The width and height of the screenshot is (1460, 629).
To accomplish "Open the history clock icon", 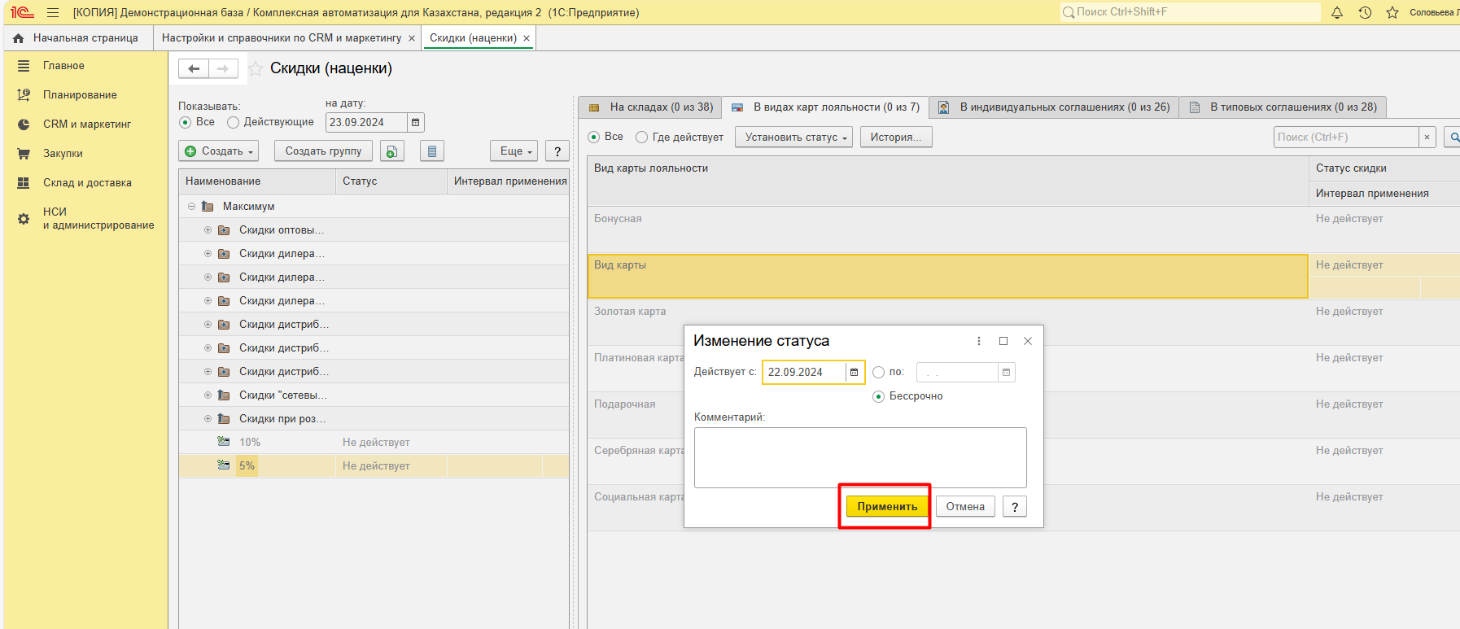I will (1365, 12).
